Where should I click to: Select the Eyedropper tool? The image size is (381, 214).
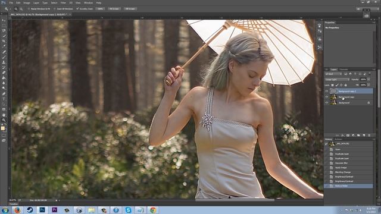pos(4,46)
